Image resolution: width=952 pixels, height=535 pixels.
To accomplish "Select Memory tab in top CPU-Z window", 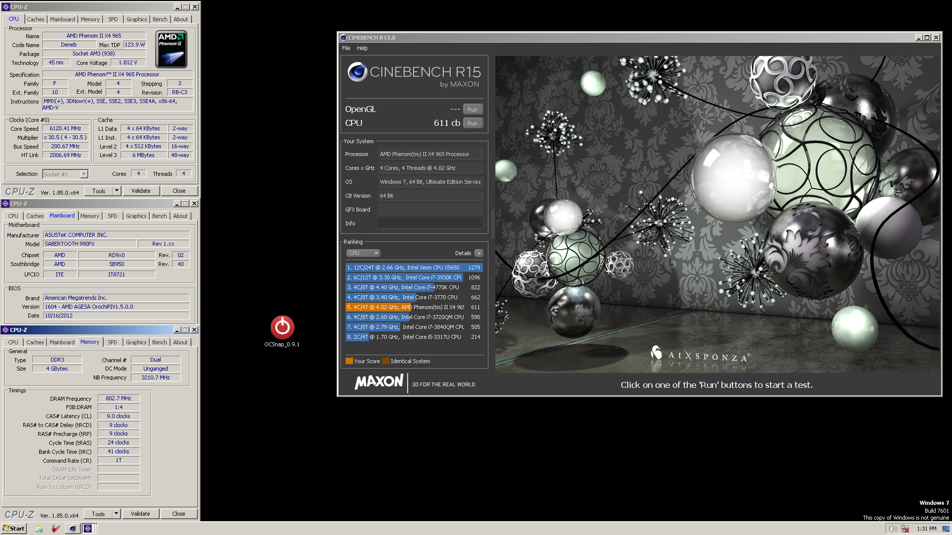I will click(90, 19).
